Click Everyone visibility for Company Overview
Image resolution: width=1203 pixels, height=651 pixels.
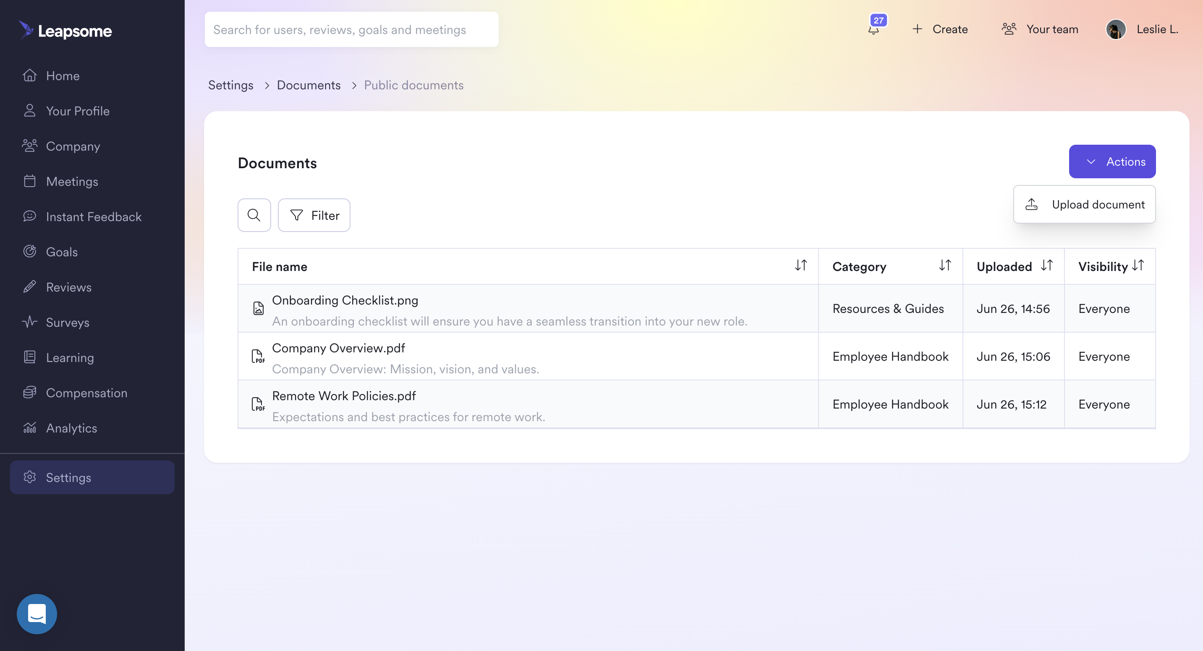pos(1104,357)
